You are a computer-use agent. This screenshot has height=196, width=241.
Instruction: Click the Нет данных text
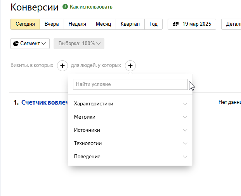coord(230,102)
